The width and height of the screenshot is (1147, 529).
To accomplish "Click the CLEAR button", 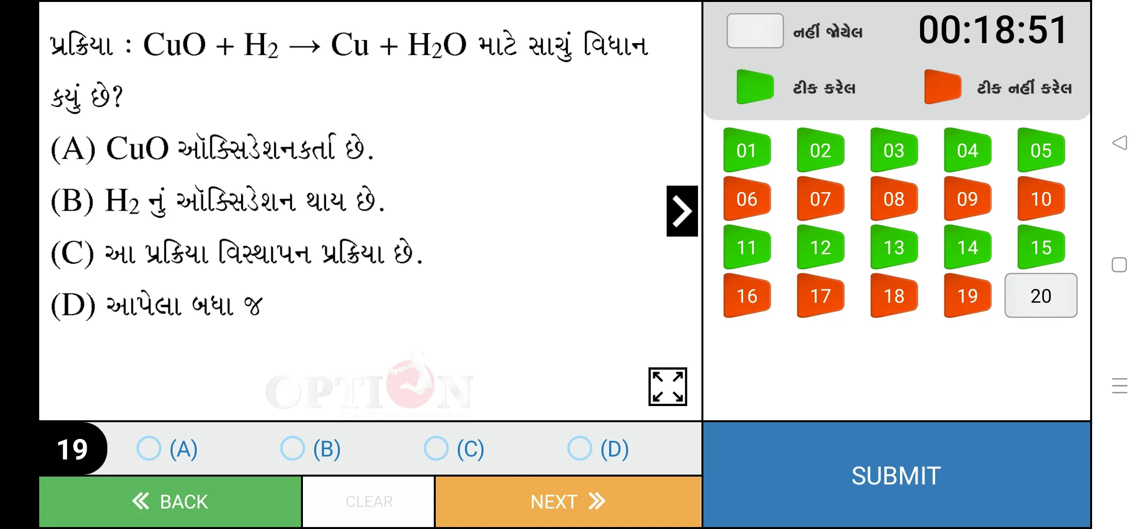I will coord(369,502).
